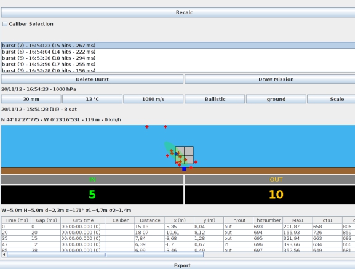This screenshot has width=355, height=269.
Task: Click the IN header label
Action: [92, 180]
